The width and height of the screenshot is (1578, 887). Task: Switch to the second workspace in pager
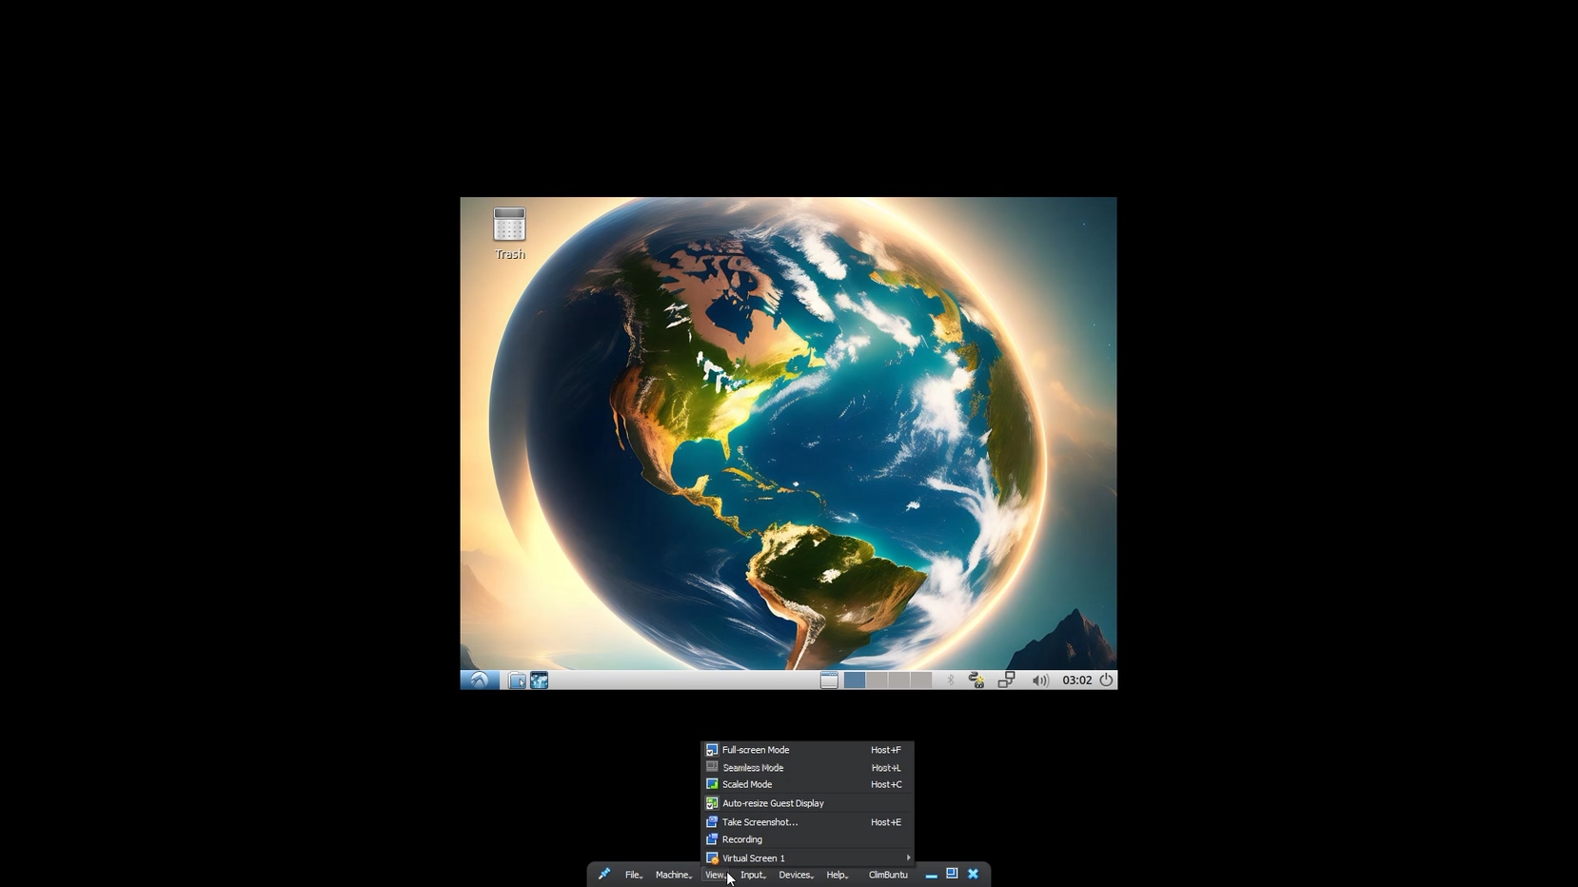coord(877,680)
